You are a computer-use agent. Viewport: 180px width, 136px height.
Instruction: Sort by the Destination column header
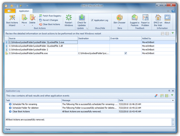94,38
